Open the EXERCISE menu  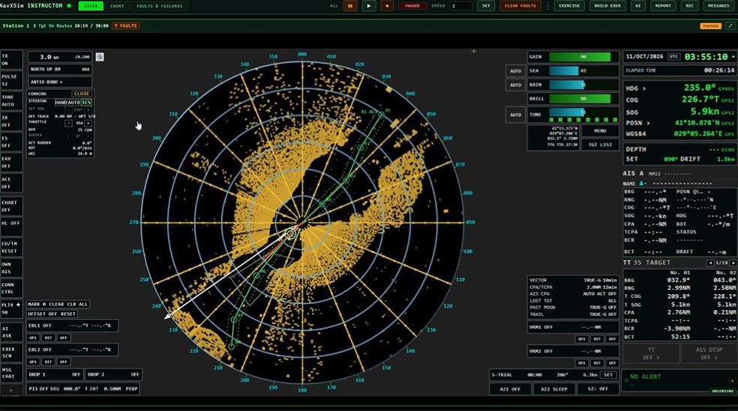pos(569,6)
